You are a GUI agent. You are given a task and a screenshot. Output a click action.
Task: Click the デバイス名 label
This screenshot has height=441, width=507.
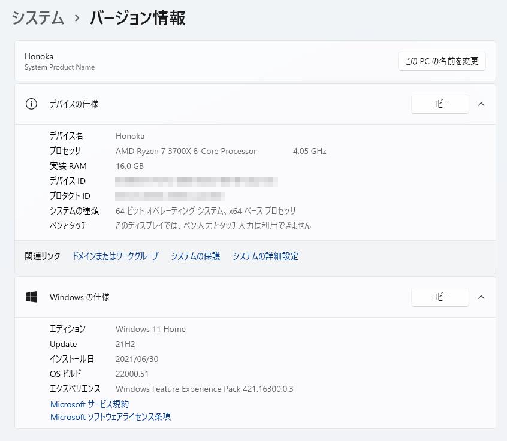(67, 136)
